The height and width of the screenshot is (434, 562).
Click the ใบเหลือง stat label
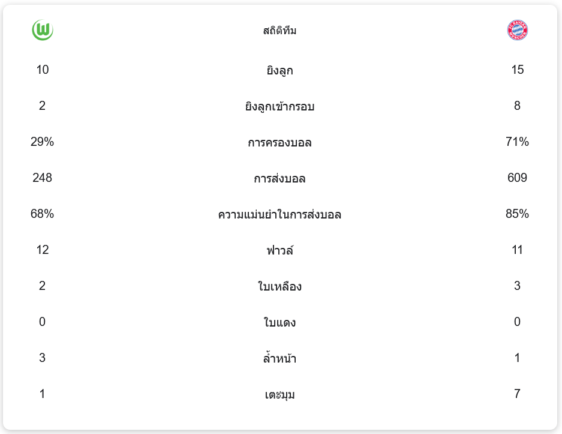[280, 286]
